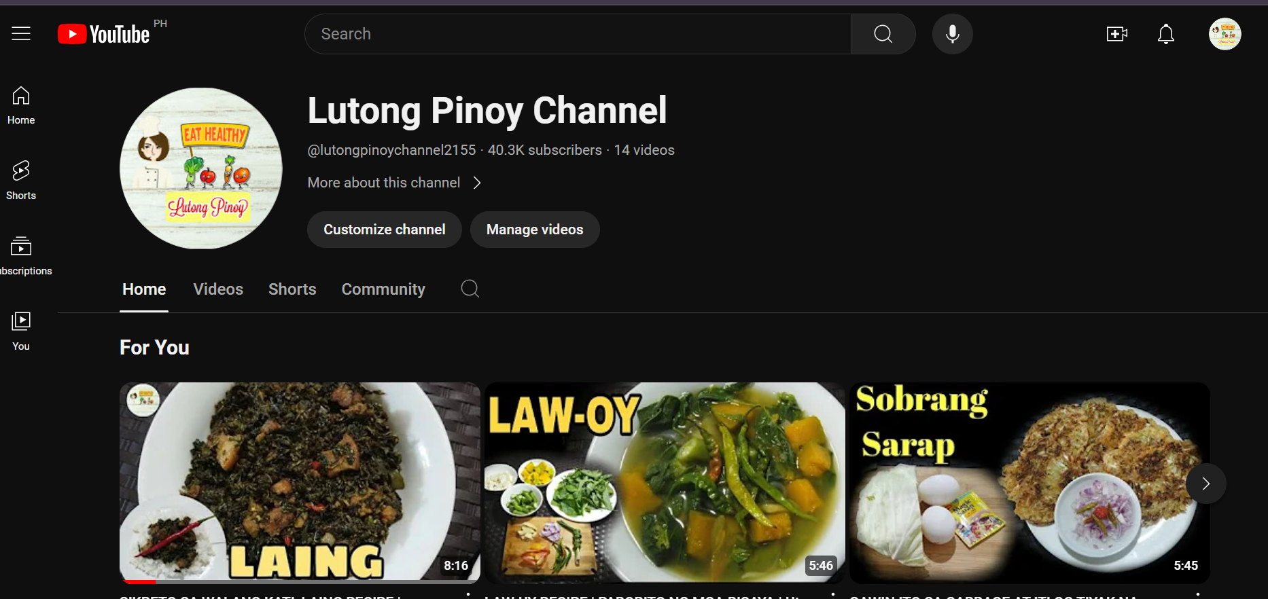
Task: Open notifications bell
Action: coord(1165,34)
